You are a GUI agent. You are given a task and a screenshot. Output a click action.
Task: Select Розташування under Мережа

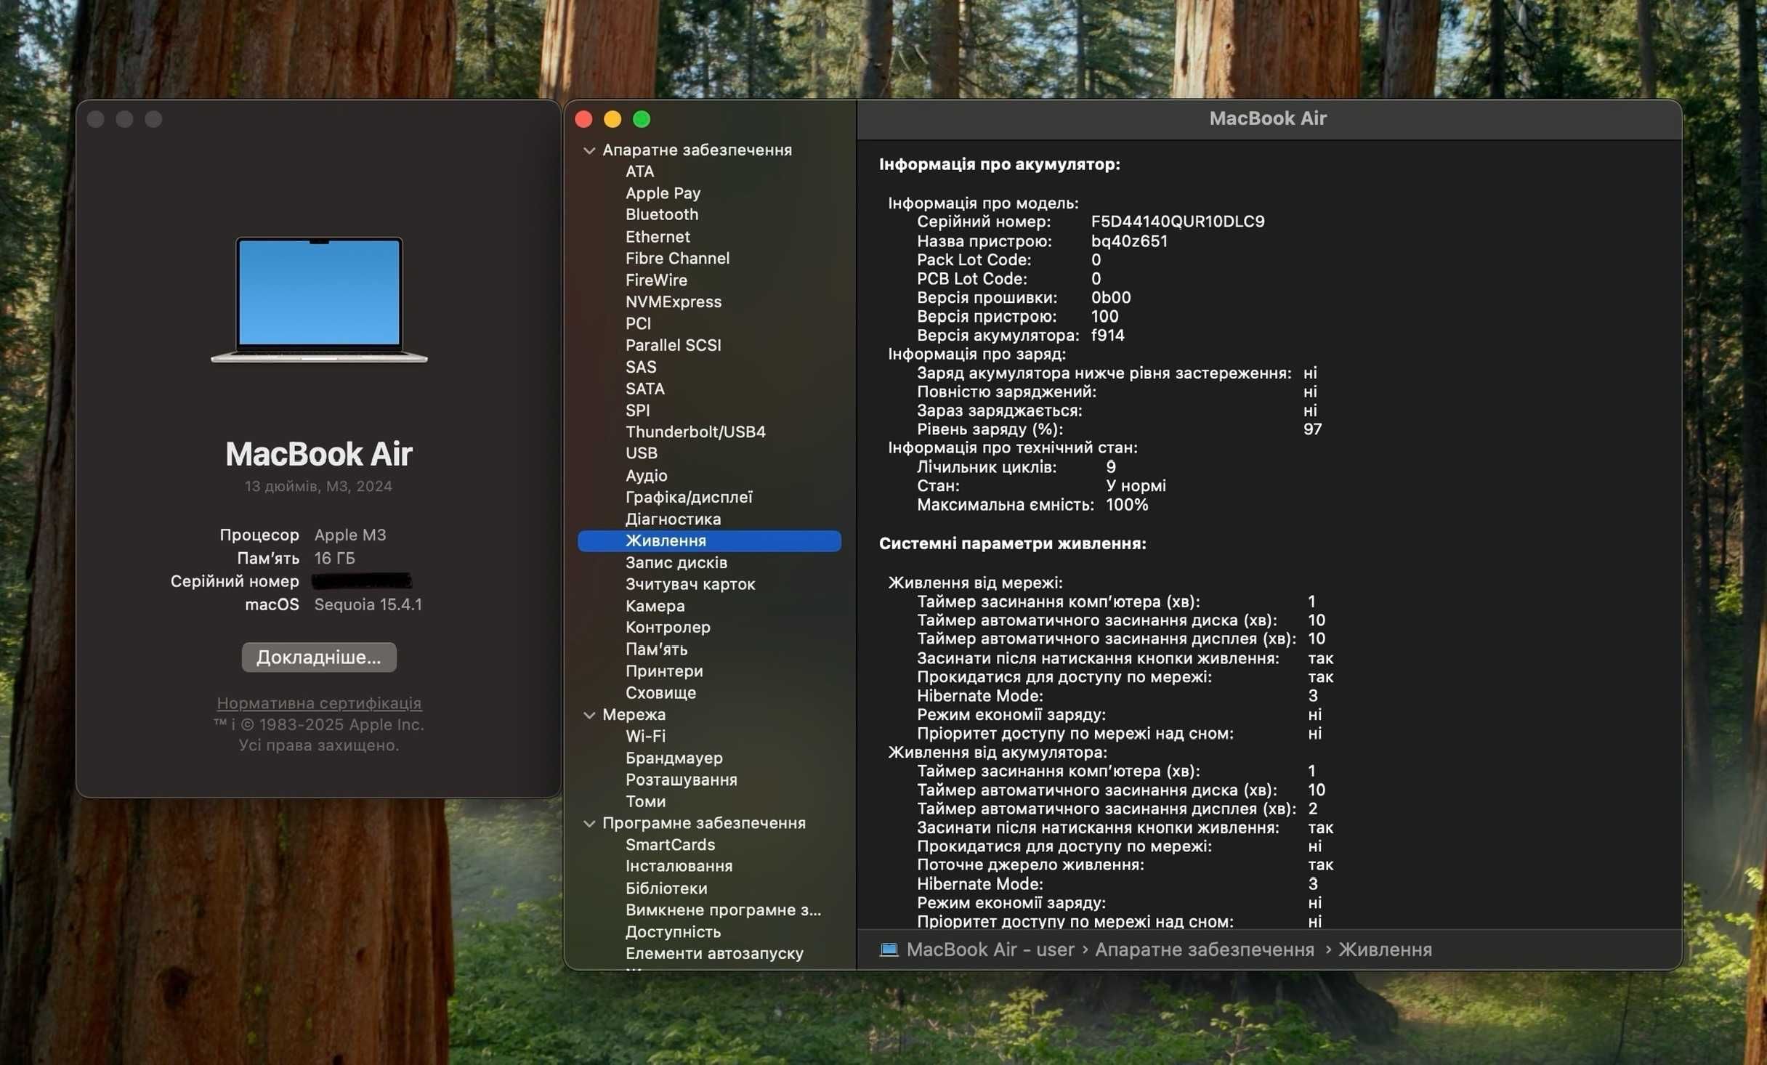(x=681, y=779)
